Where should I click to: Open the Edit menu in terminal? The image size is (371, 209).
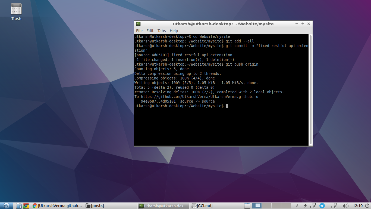[150, 30]
